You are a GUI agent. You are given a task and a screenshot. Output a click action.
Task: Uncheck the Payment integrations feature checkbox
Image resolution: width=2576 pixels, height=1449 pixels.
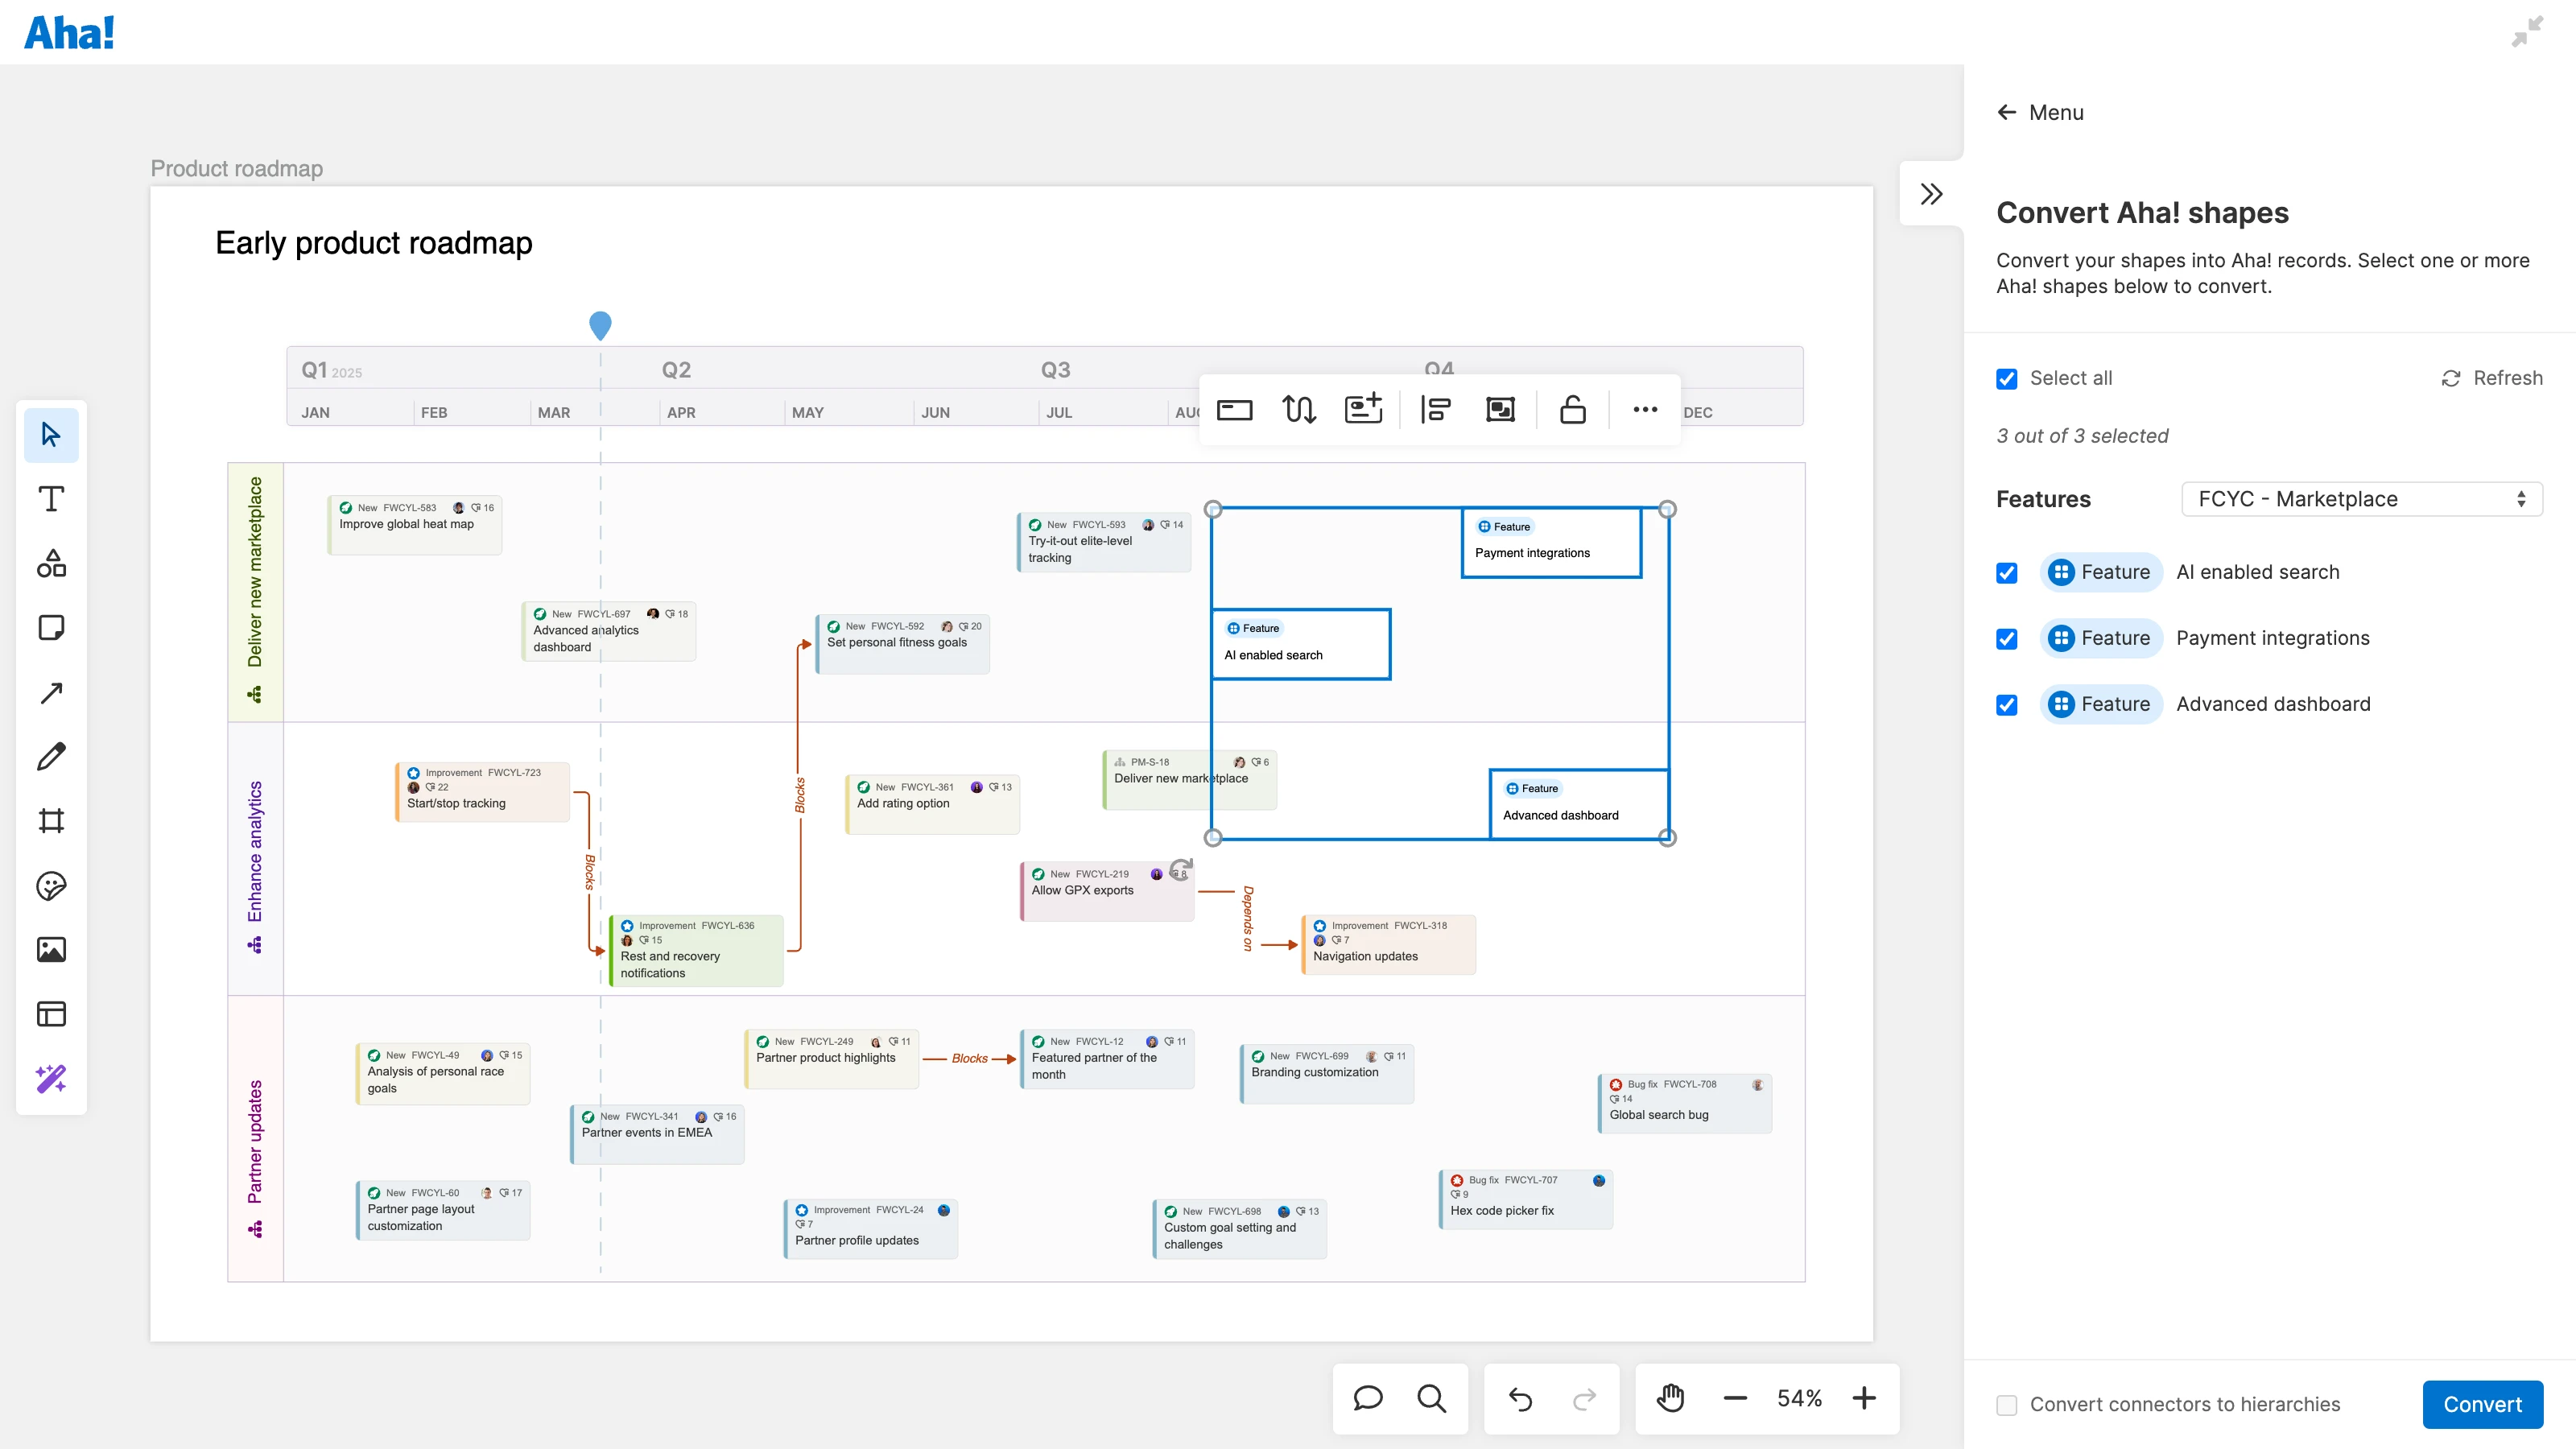(2006, 639)
